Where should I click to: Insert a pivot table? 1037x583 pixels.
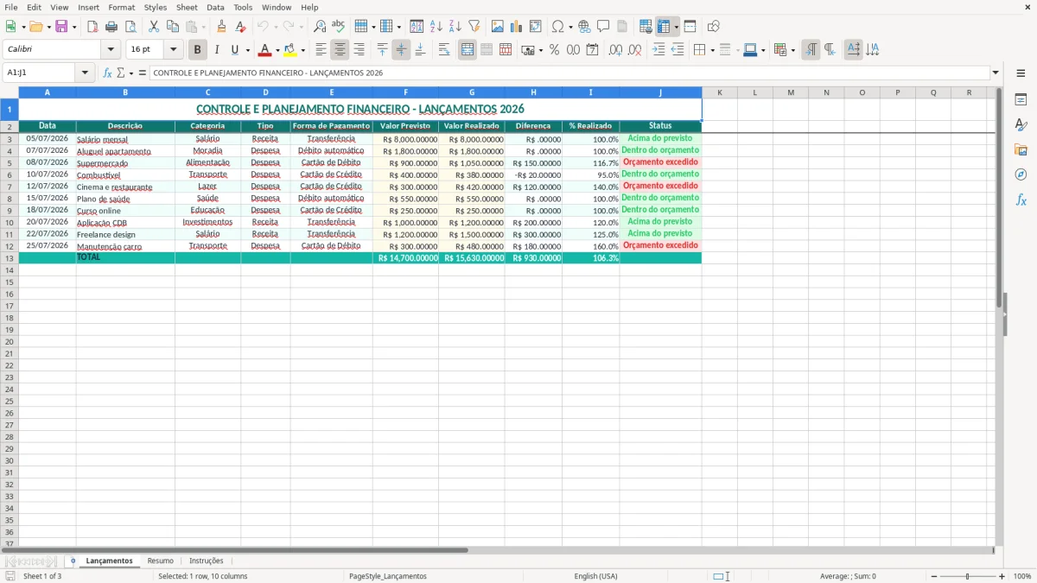coord(536,27)
